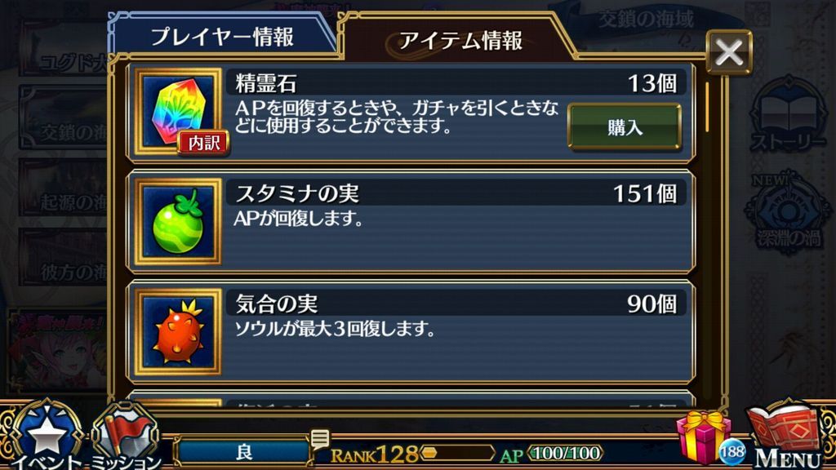The height and width of the screenshot is (470, 836).
Task: Switch to the プレイヤー情報 tab
Action: 222,36
